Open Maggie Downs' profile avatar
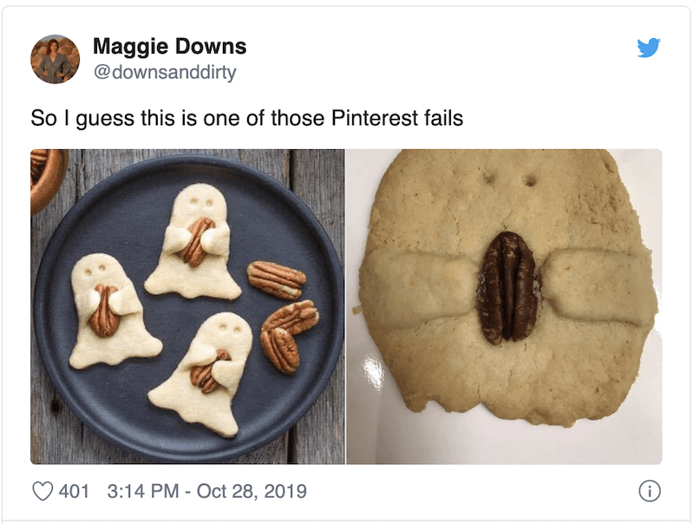The height and width of the screenshot is (524, 694). pos(56,59)
